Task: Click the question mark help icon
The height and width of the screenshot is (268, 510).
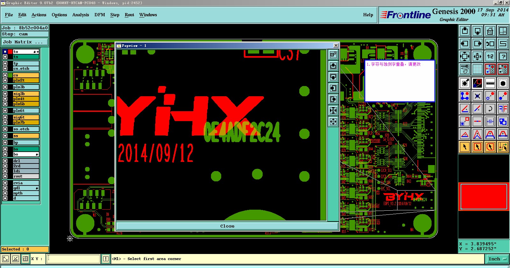Action: pos(503,56)
